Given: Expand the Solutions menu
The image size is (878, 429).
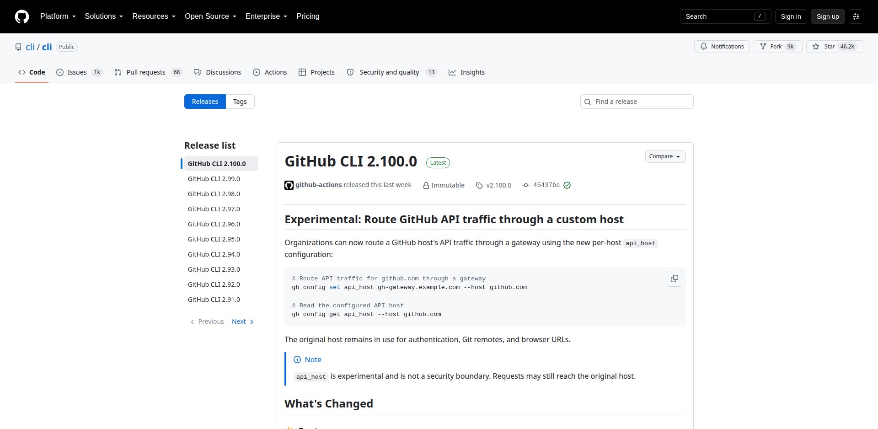Looking at the screenshot, I should point(104,16).
